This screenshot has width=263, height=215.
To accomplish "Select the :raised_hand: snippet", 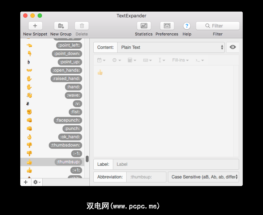I will [52, 79].
